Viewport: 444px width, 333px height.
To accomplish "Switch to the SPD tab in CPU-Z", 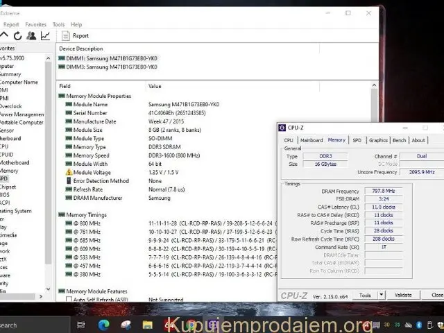I will coord(357,140).
